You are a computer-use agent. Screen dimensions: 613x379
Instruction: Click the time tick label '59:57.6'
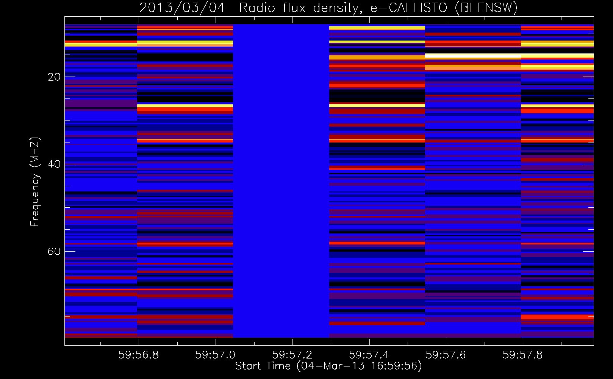pyautogui.click(x=446, y=355)
